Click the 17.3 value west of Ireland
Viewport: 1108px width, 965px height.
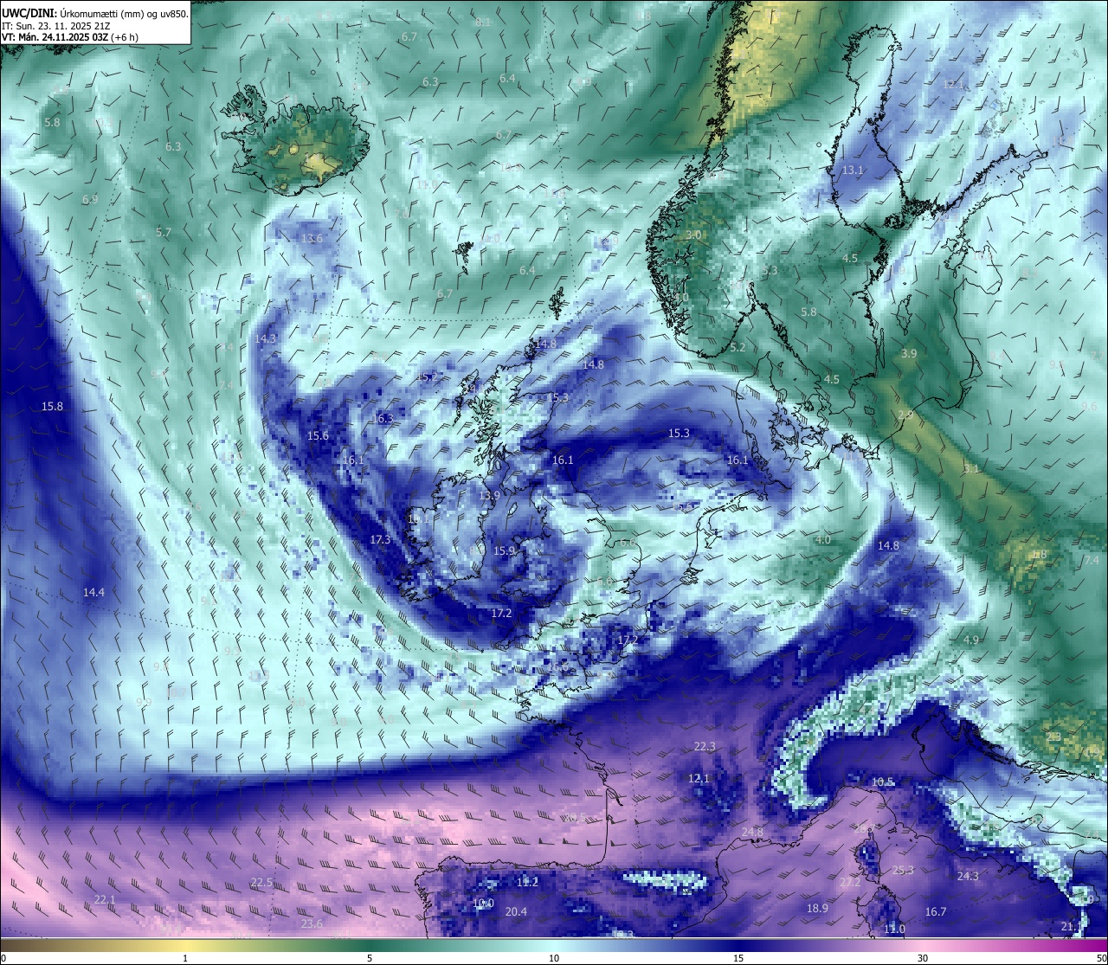click(380, 539)
